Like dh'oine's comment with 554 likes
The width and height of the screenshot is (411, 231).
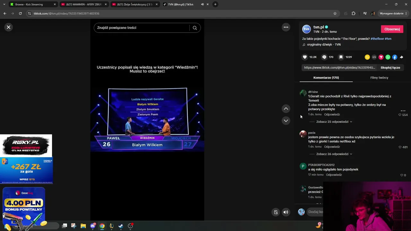(x=400, y=115)
